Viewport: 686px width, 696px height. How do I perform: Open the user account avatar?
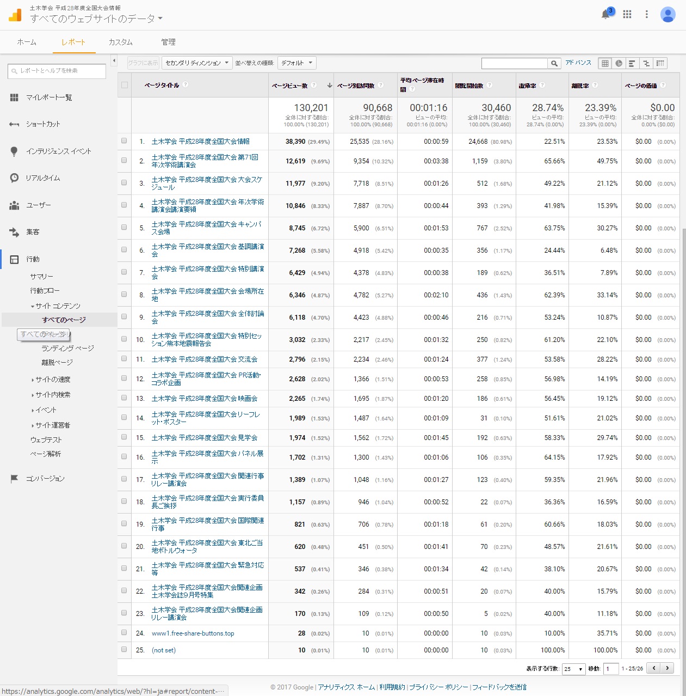click(668, 15)
